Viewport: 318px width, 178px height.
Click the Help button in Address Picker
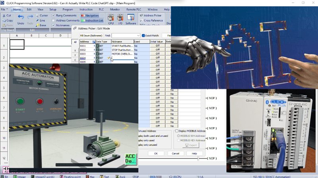point(194,153)
